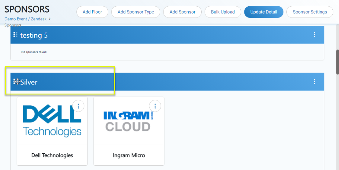339x170 pixels.
Task: Click the Add Floor button
Action: (92, 12)
